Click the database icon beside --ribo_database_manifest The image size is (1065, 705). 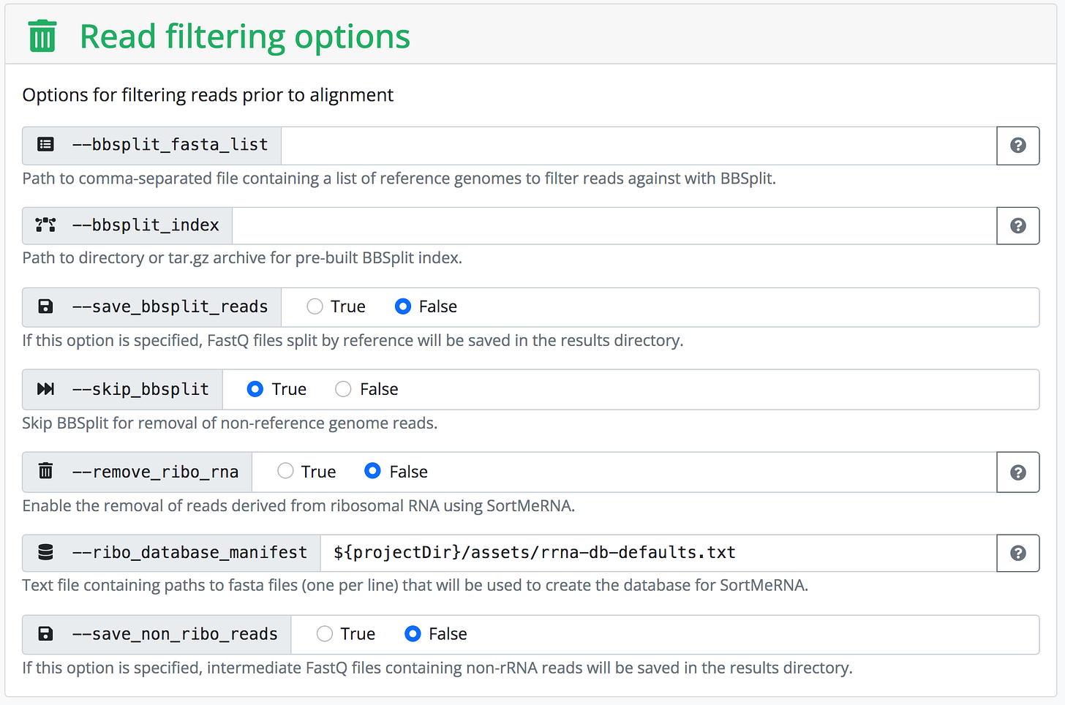(x=45, y=552)
